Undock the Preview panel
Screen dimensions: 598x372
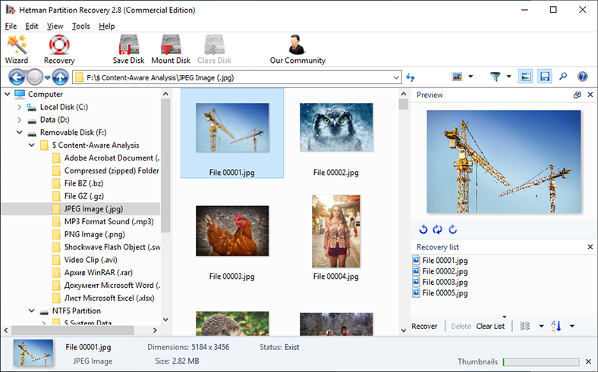pos(578,95)
